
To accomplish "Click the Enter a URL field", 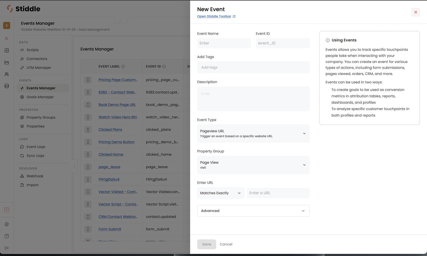I will tap(278, 193).
